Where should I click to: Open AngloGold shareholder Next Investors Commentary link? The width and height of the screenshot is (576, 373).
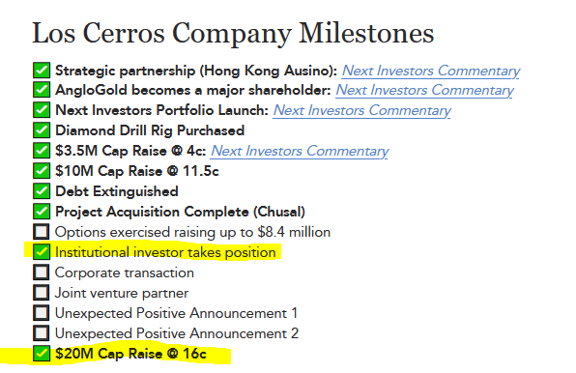pyautogui.click(x=424, y=90)
